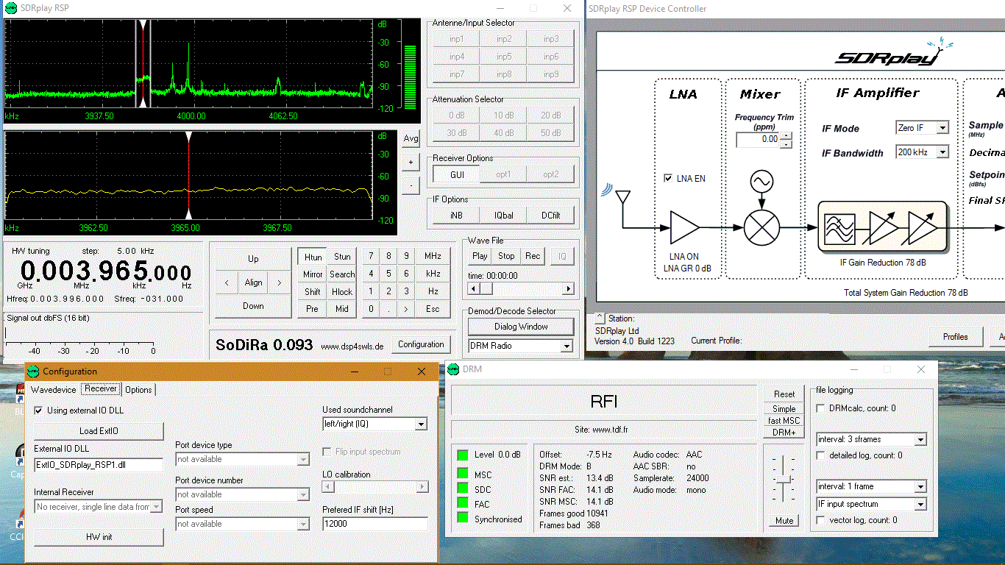Click the green MSC status indicator

point(462,474)
